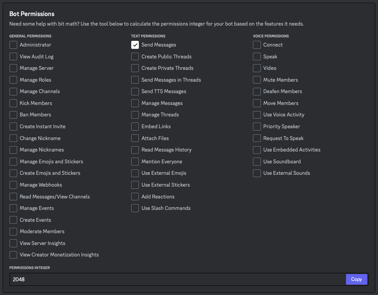Disable the Send Messages permission
378x295 pixels.
(x=135, y=45)
